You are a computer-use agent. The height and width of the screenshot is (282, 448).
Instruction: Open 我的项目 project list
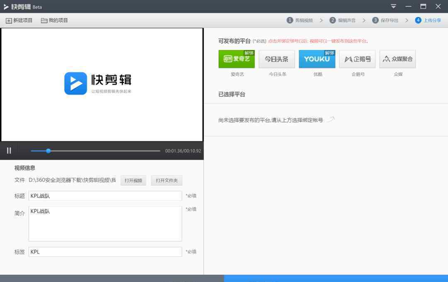(54, 21)
